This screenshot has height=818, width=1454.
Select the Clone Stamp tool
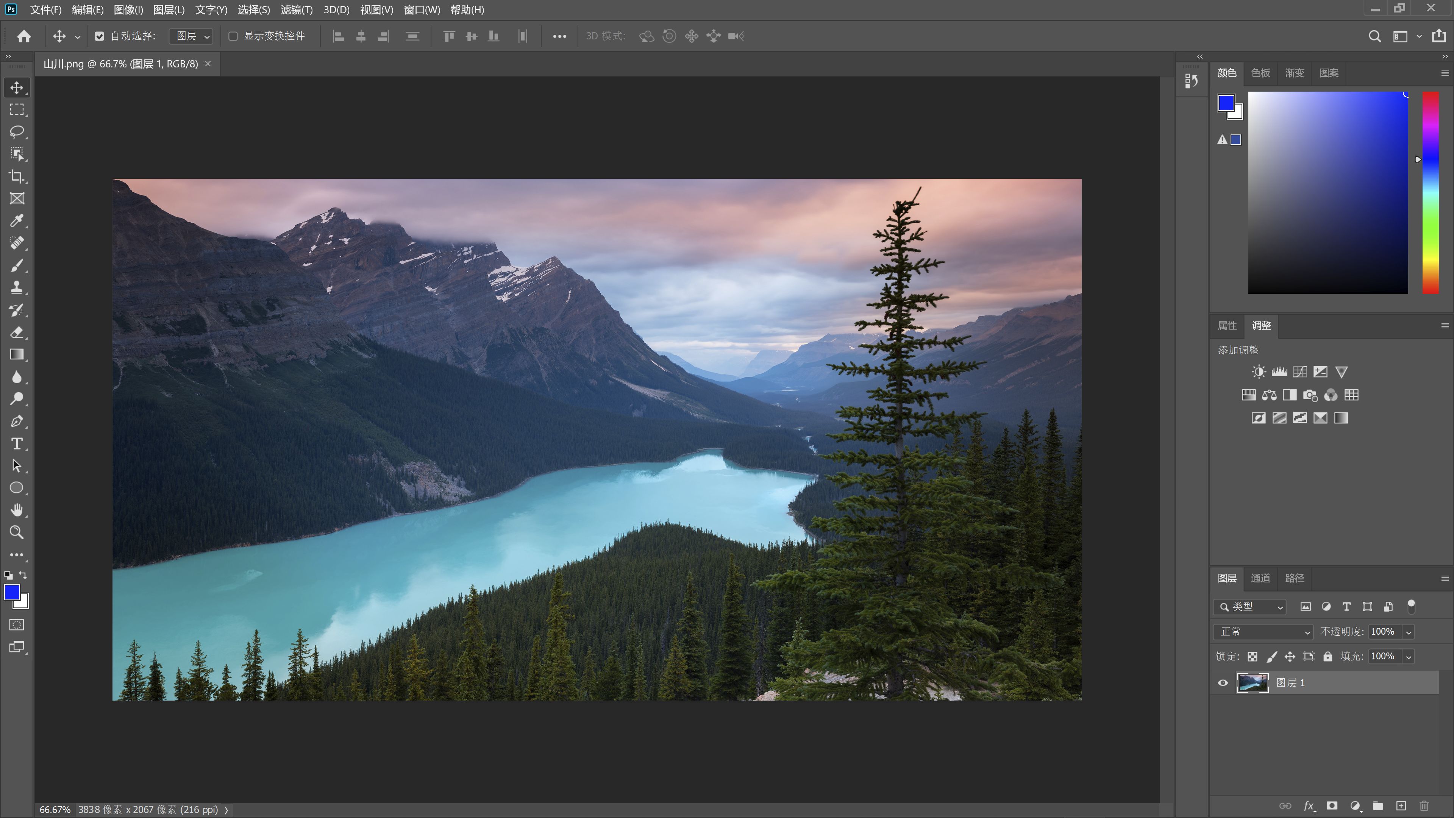pos(17,287)
